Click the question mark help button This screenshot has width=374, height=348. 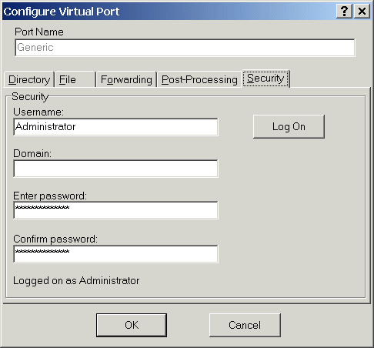pos(344,11)
